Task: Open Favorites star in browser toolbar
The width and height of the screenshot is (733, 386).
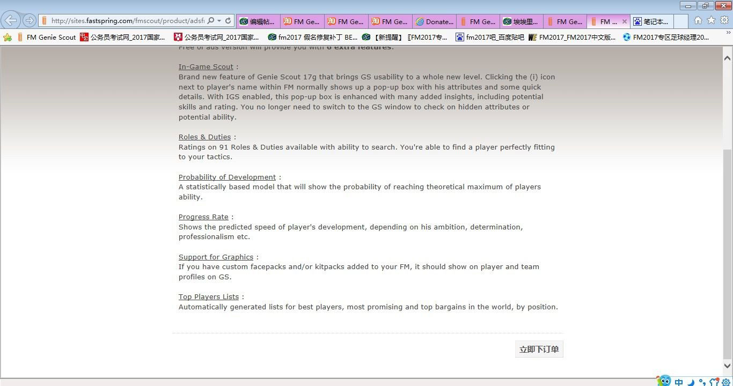Action: (x=711, y=20)
